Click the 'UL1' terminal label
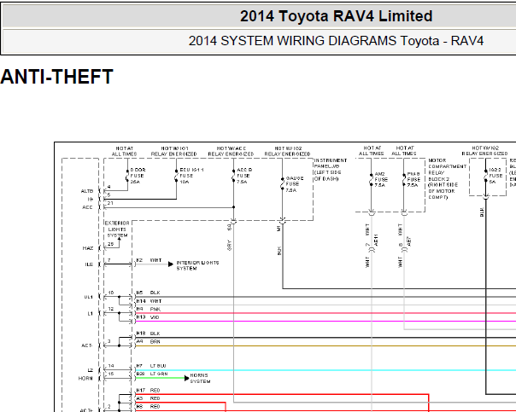The image size is (516, 412). (x=89, y=297)
